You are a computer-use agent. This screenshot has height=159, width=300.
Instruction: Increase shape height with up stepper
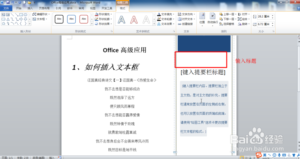273,15
